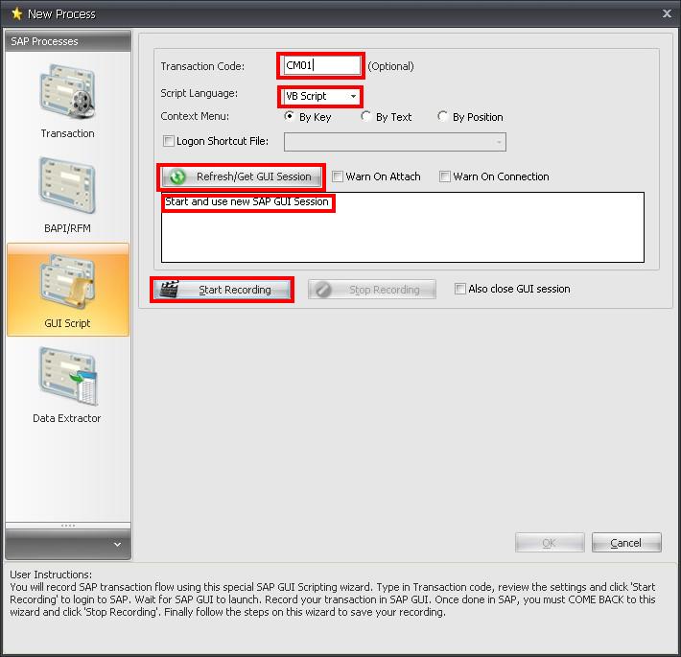Toggle the Warn On Connection checkbox

tap(445, 176)
